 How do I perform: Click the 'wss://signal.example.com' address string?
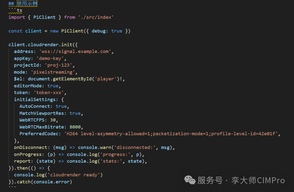(75, 51)
